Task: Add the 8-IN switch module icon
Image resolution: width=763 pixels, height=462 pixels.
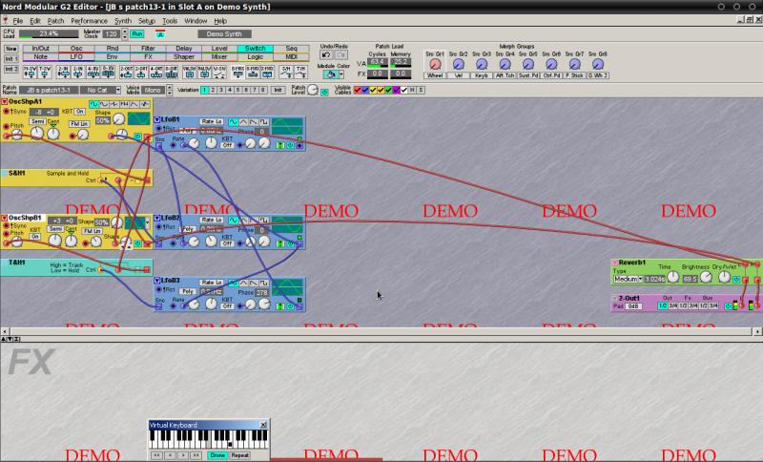Action: [x=109, y=72]
